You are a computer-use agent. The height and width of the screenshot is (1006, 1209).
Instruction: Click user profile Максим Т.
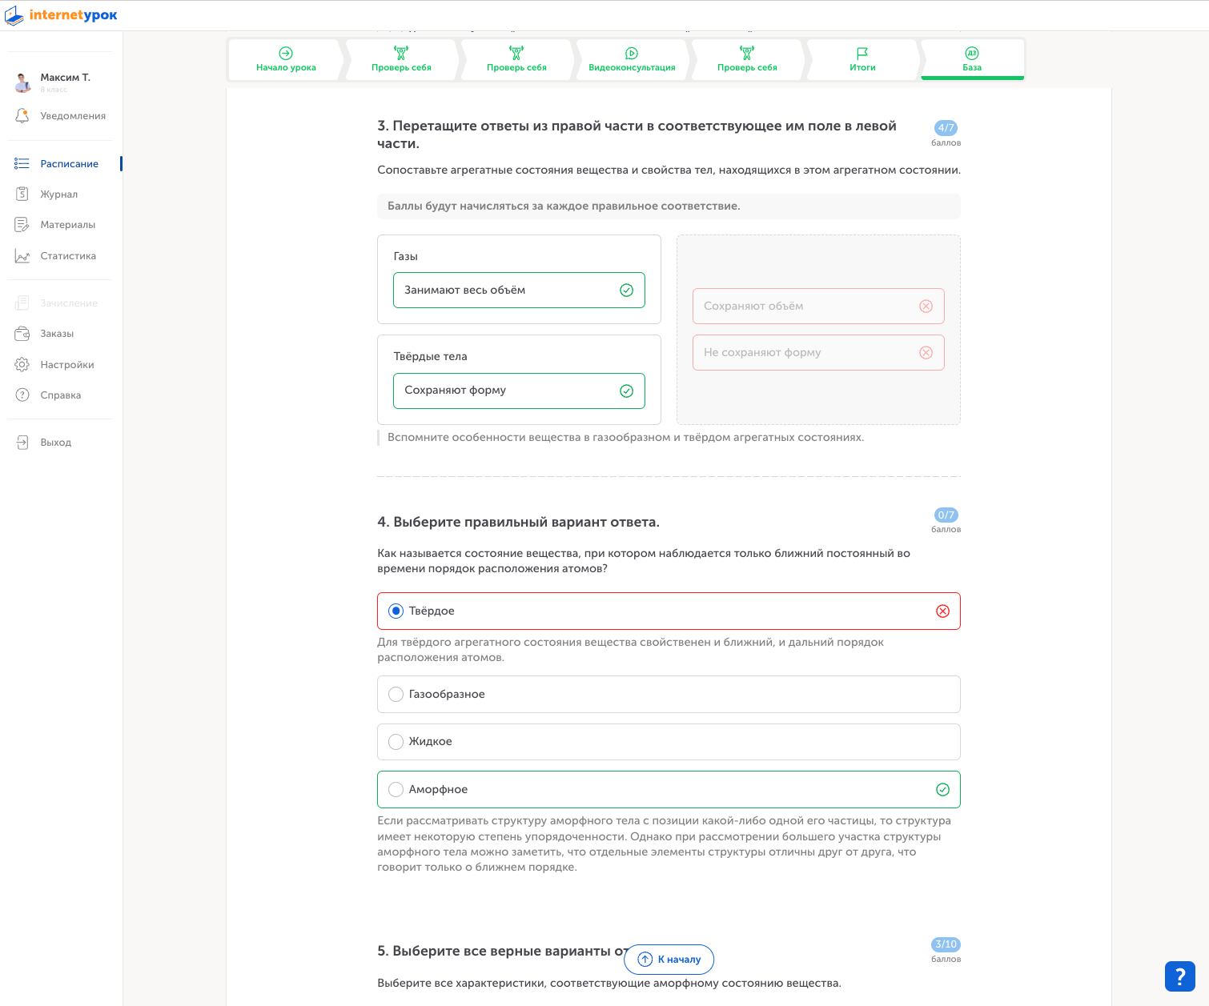pos(65,78)
